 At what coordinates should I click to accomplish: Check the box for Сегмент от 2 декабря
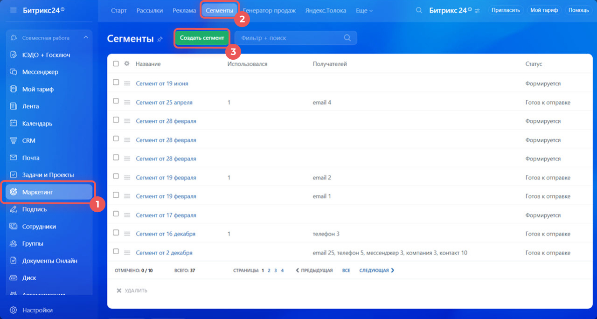pyautogui.click(x=116, y=251)
